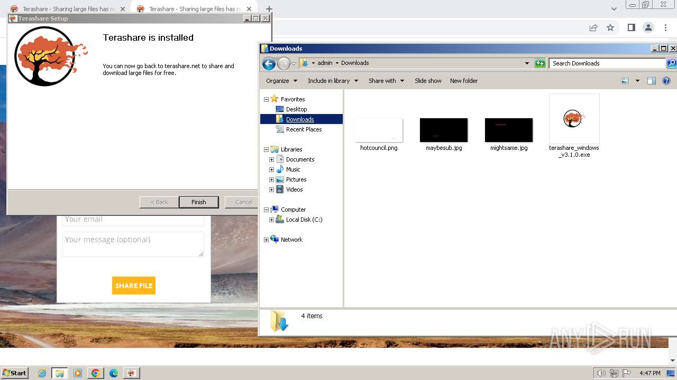677x380 pixels.
Task: Select the Music library icon
Action: coord(280,169)
